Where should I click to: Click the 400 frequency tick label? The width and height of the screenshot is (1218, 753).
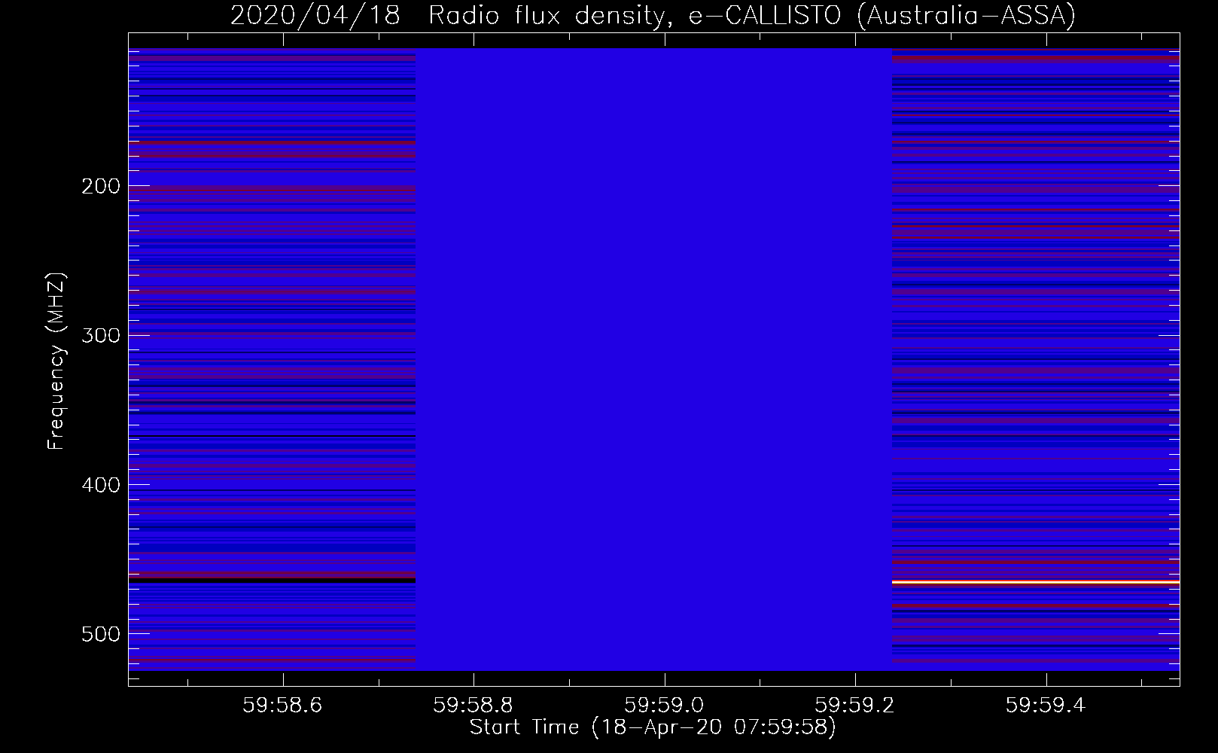click(101, 485)
